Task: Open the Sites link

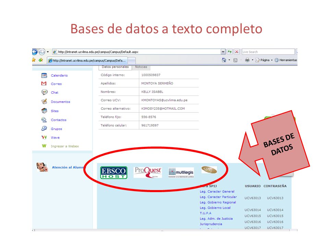Action: 54,111
